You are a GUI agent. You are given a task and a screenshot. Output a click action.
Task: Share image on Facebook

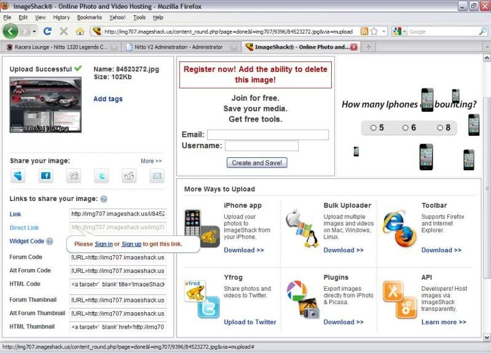click(45, 176)
